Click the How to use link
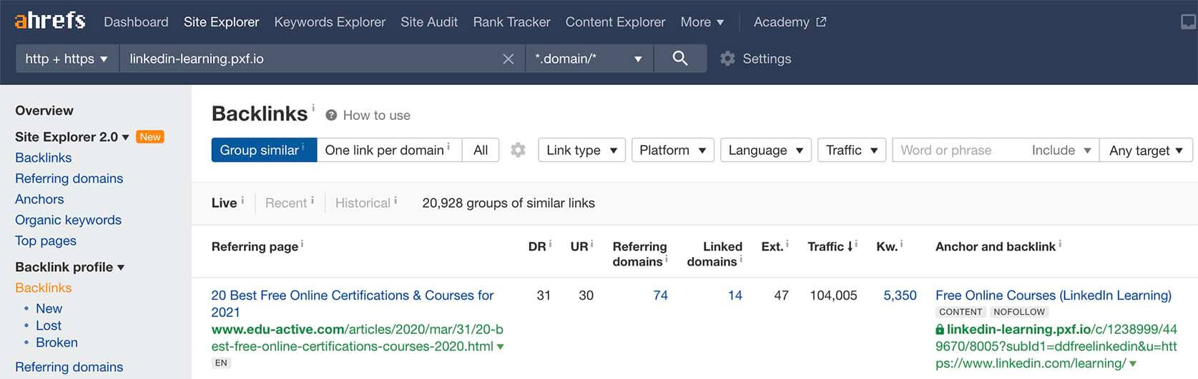1198x379 pixels. (x=376, y=115)
